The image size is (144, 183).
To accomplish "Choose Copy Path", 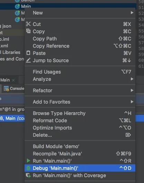I will (x=80, y=39).
